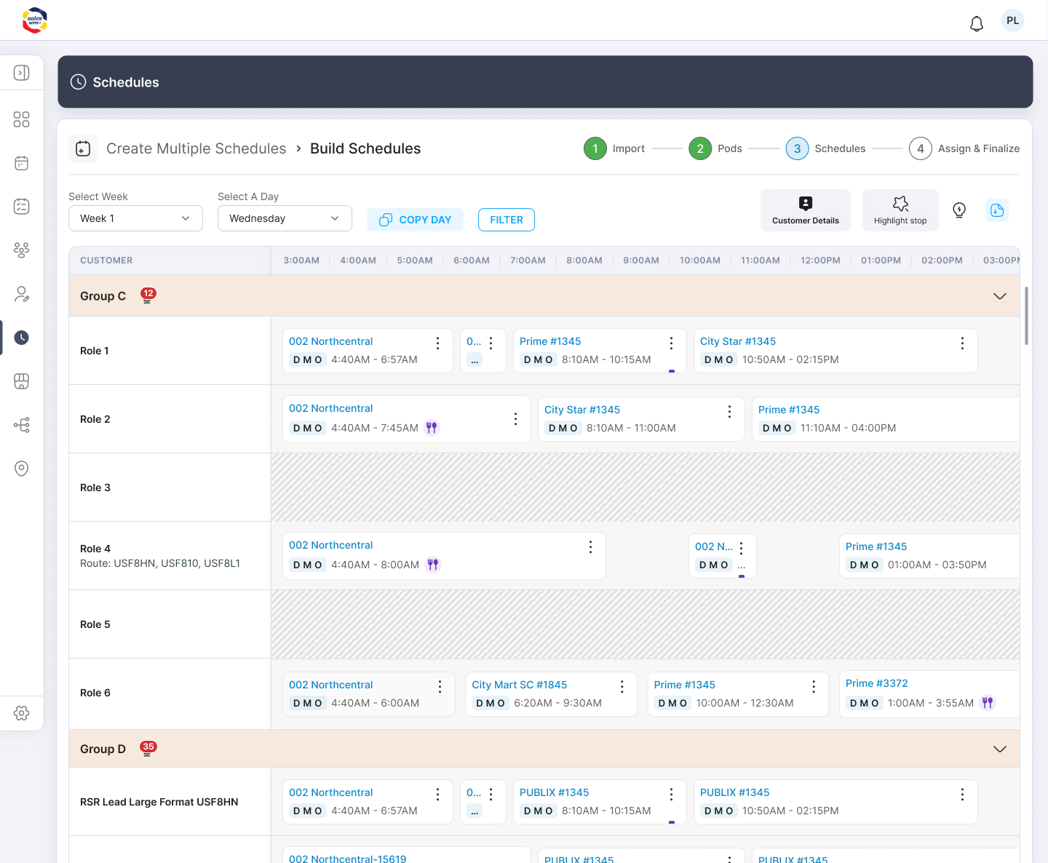Select the Schedules clock sidebar icon
The image size is (1048, 863).
[x=22, y=338]
